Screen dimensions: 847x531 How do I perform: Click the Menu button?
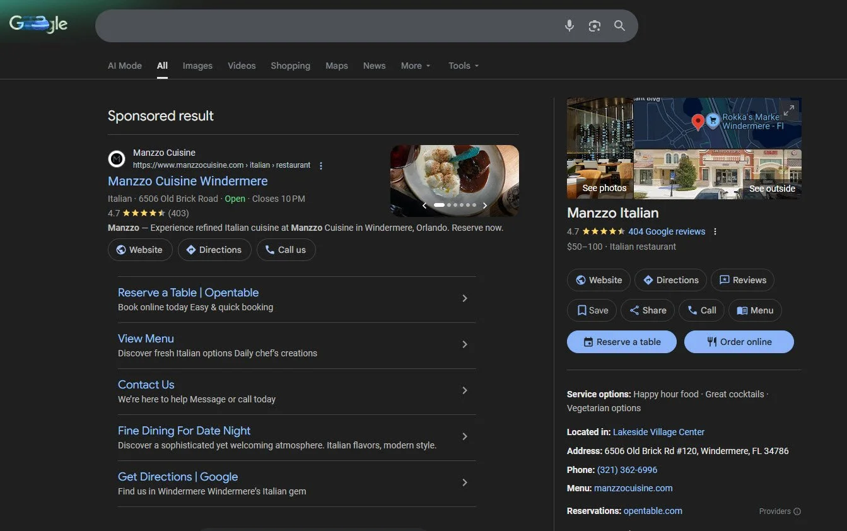coord(755,310)
